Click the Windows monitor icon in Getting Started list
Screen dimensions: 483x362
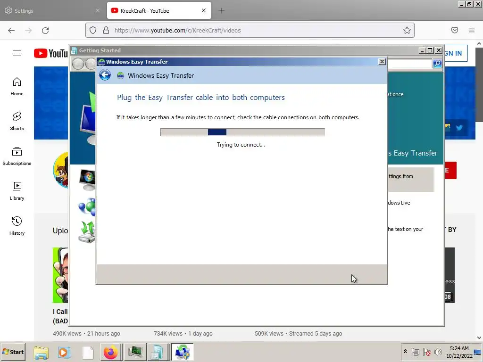(87, 180)
